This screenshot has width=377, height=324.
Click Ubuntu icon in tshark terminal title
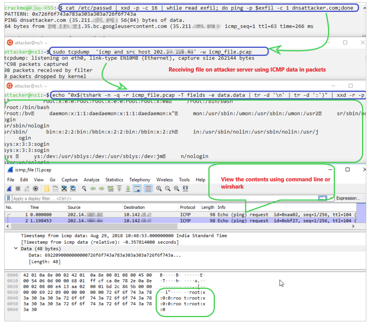click(9, 86)
